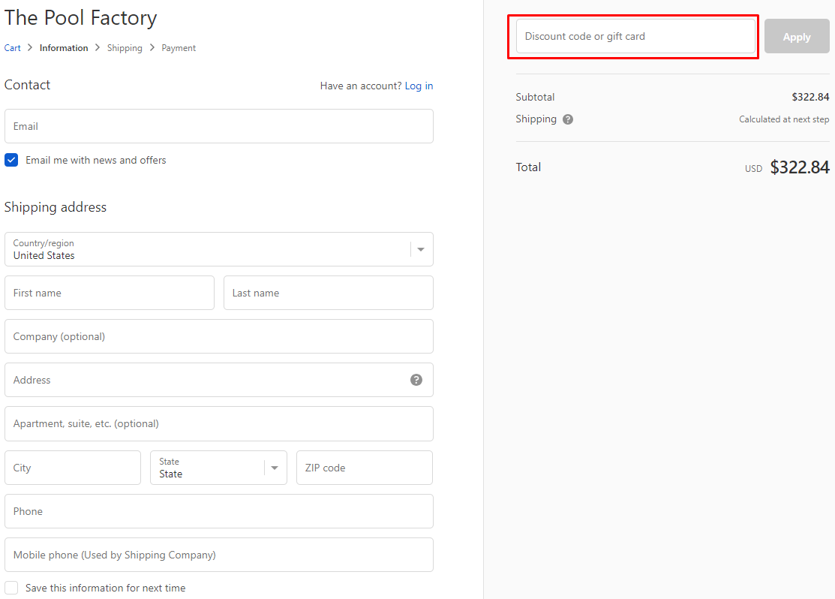Go back to Cart breadcrumb
The height and width of the screenshot is (599, 835).
pos(13,48)
